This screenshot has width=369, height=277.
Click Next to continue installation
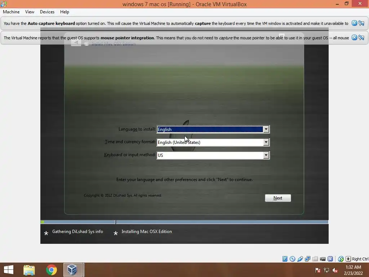pos(278,198)
